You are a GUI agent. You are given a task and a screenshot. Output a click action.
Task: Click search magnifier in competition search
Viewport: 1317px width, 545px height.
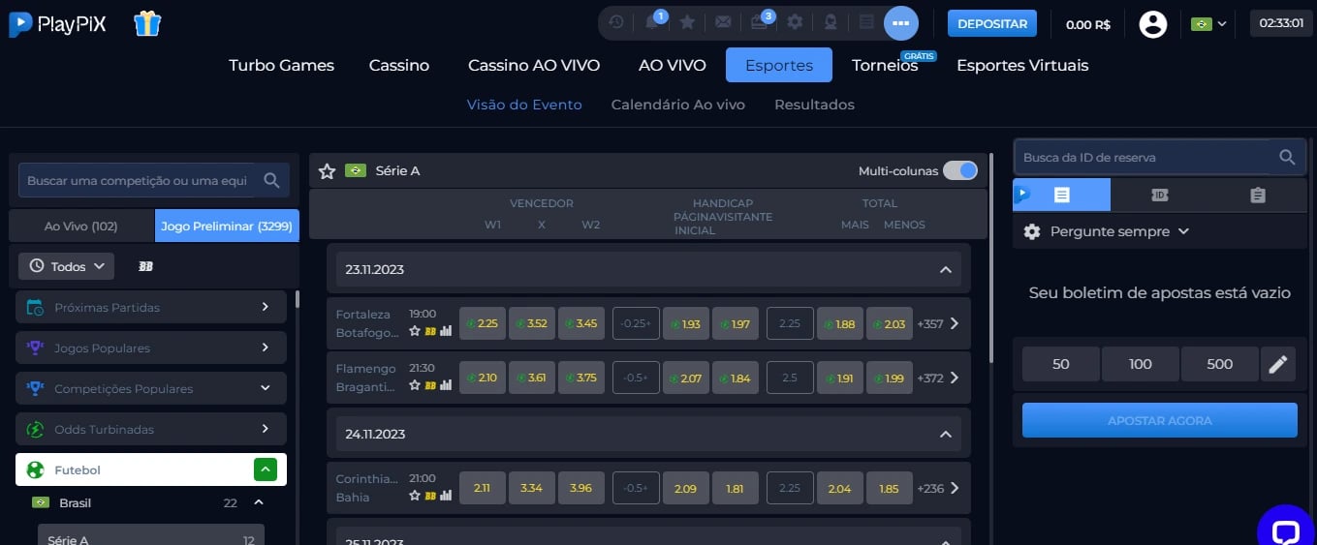click(x=271, y=180)
